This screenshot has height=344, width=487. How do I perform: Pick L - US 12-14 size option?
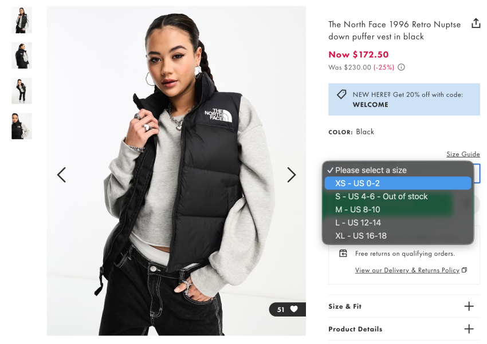[x=398, y=223]
